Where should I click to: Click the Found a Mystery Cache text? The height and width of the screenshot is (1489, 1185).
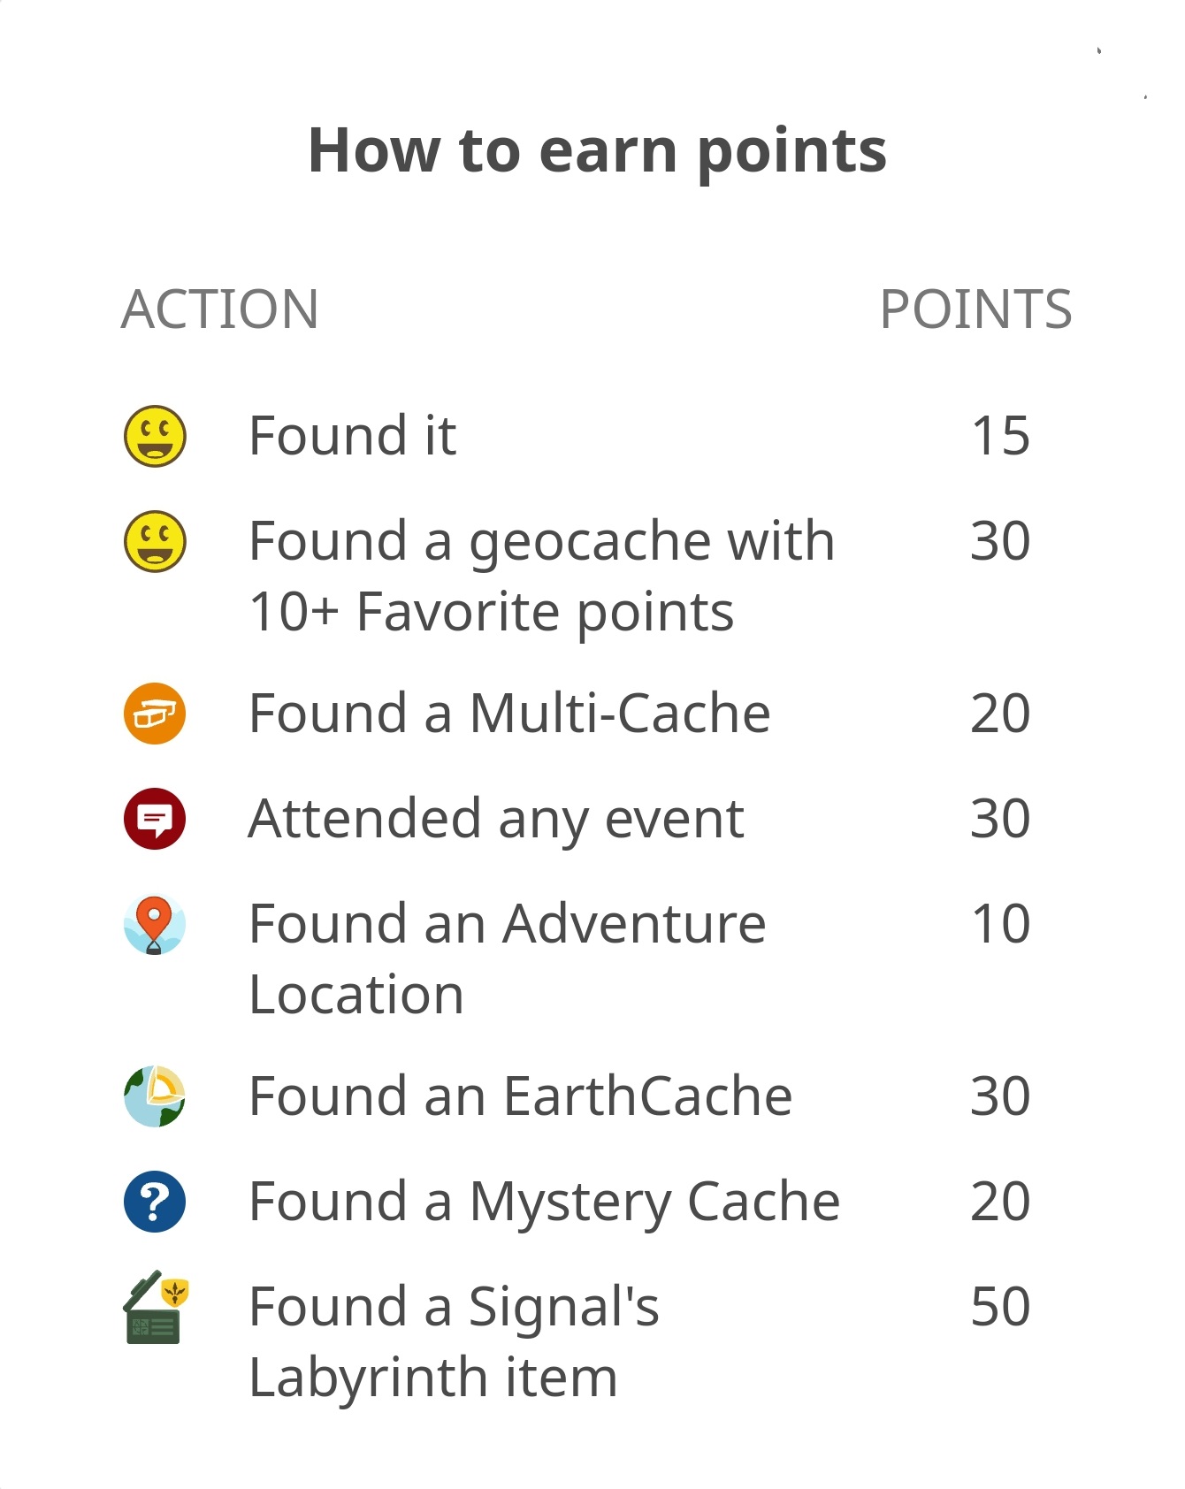point(544,1202)
